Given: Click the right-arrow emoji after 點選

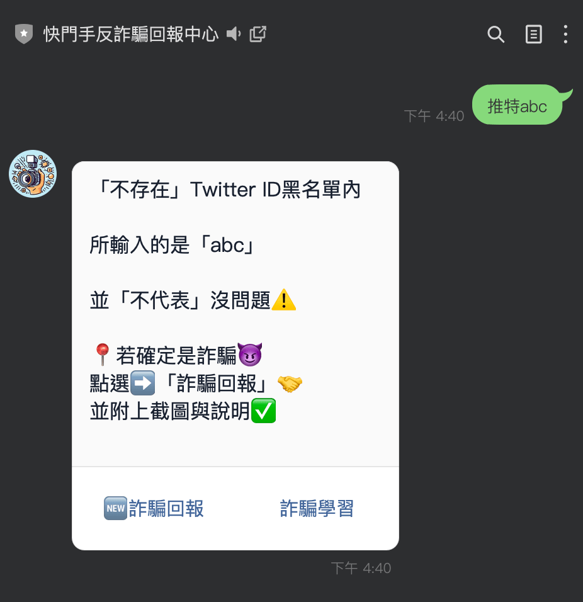Looking at the screenshot, I should [x=143, y=383].
